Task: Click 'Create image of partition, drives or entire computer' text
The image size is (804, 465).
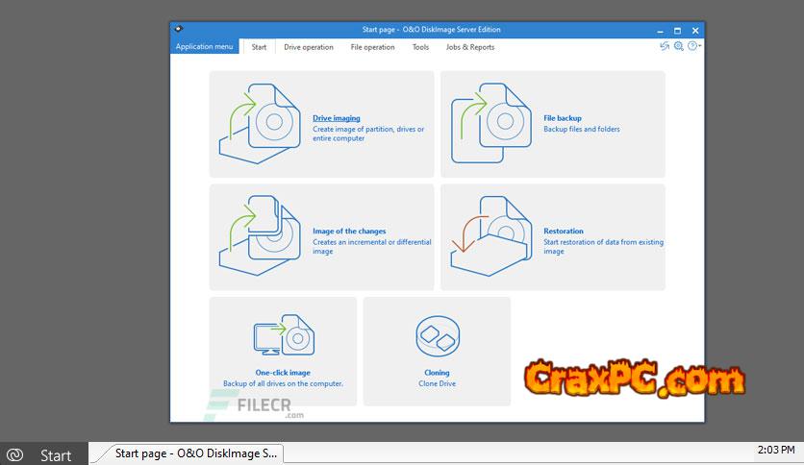Action: (368, 134)
